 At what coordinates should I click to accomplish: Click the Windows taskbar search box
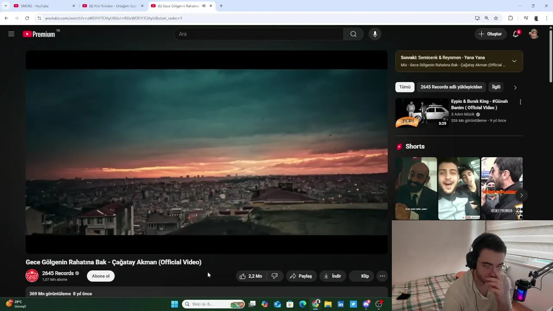click(213, 304)
